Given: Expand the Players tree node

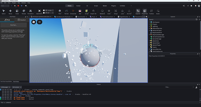Looking at the screenshot, I should (149, 24).
